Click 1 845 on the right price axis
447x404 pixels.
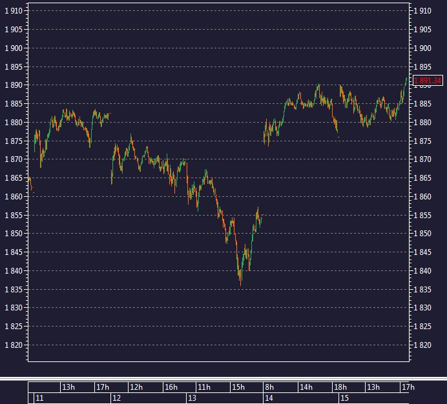pos(422,252)
